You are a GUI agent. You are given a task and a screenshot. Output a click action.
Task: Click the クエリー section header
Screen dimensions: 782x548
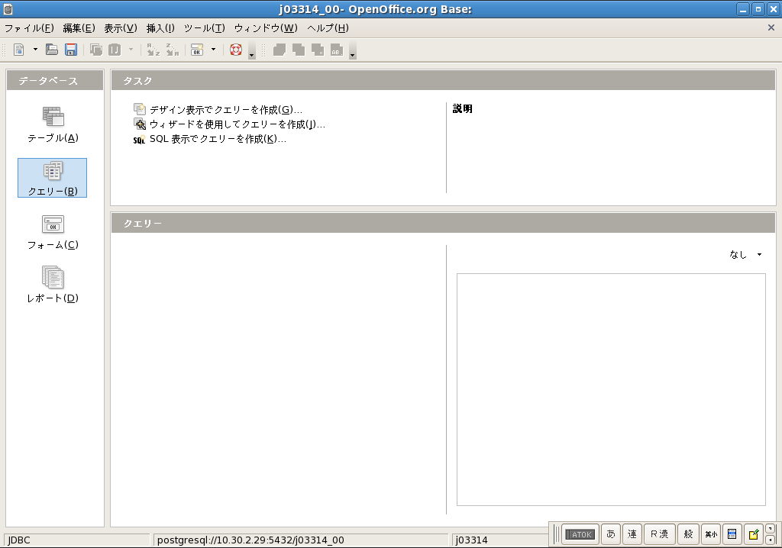(x=443, y=223)
